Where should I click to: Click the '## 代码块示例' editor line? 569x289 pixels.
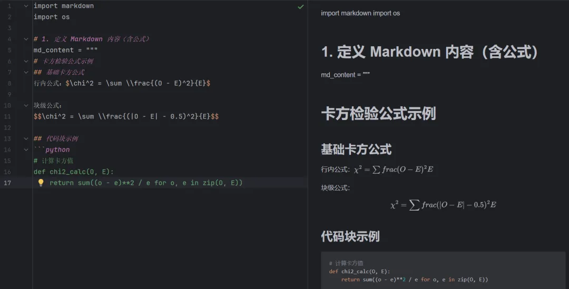click(x=56, y=138)
